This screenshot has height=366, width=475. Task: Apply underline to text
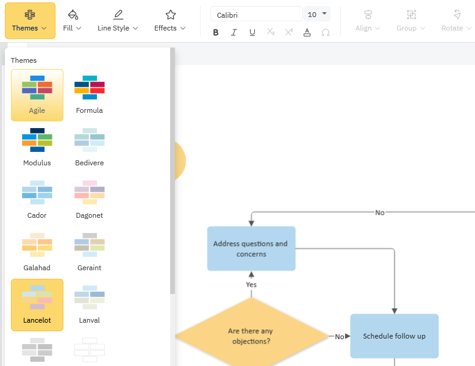click(x=252, y=32)
